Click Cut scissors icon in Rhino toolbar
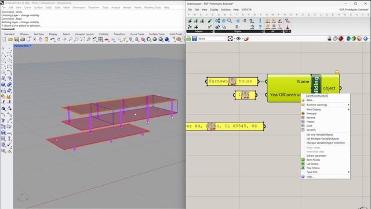 point(35,39)
